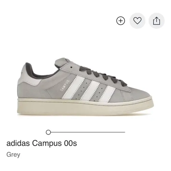Click the word adidas in the title
Screen dimensions: 171x171
tap(18, 143)
